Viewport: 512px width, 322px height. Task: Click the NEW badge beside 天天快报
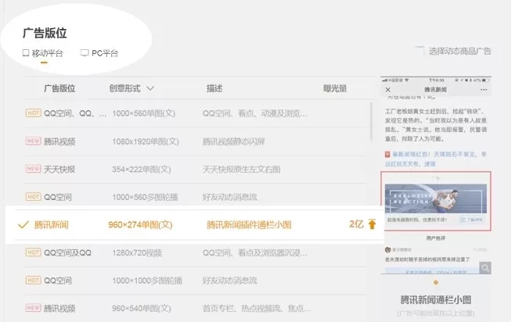point(33,169)
